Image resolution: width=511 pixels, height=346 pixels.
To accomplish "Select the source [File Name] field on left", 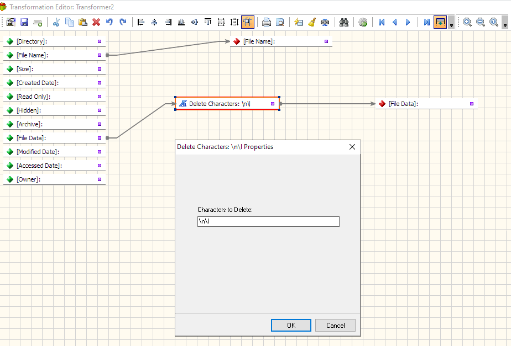I will (x=54, y=55).
